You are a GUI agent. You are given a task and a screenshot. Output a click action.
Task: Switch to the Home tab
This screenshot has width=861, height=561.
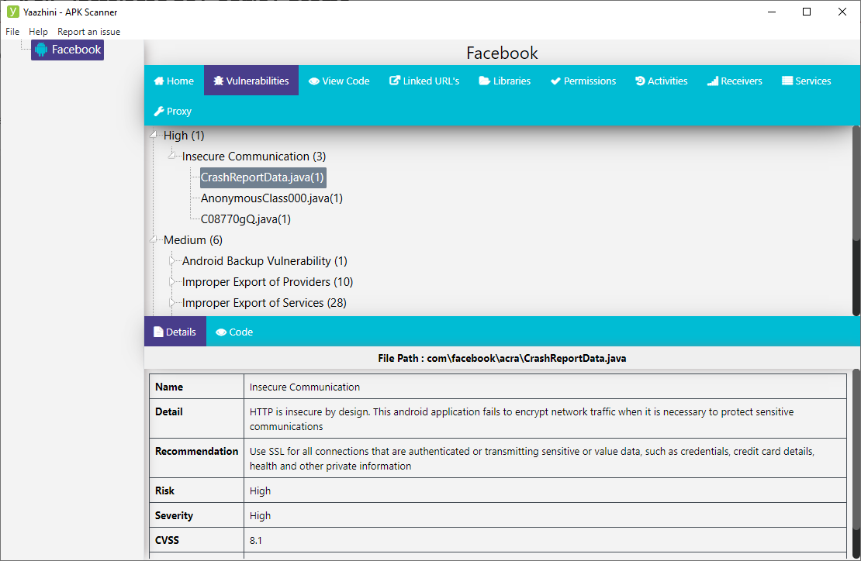point(174,81)
